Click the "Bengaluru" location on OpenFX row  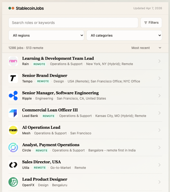coord(60,185)
